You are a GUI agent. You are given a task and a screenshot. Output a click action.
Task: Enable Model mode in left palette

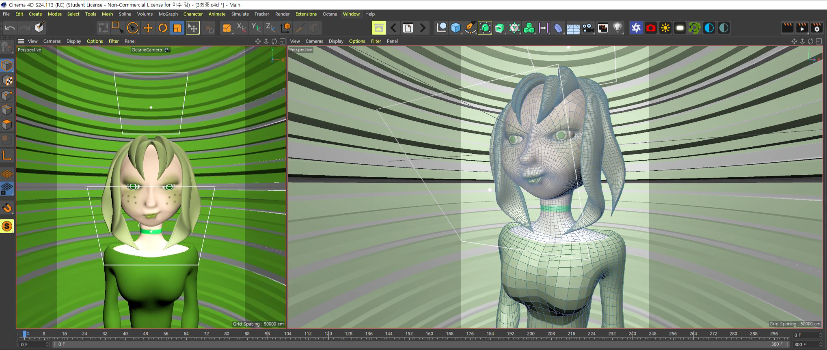coord(7,66)
